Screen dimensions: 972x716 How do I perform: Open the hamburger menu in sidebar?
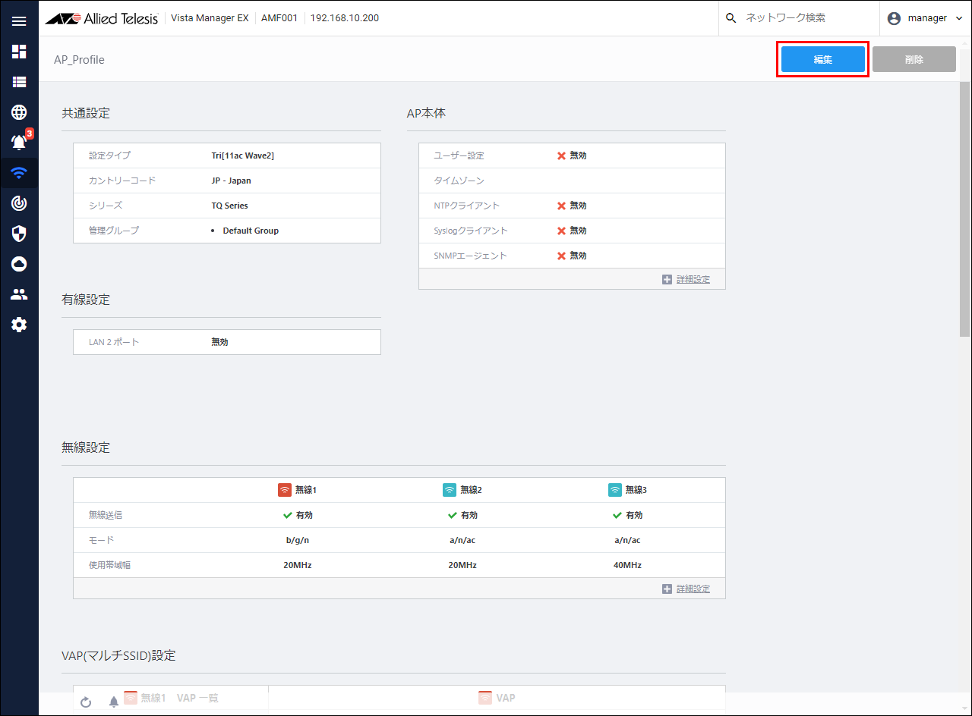click(x=19, y=21)
